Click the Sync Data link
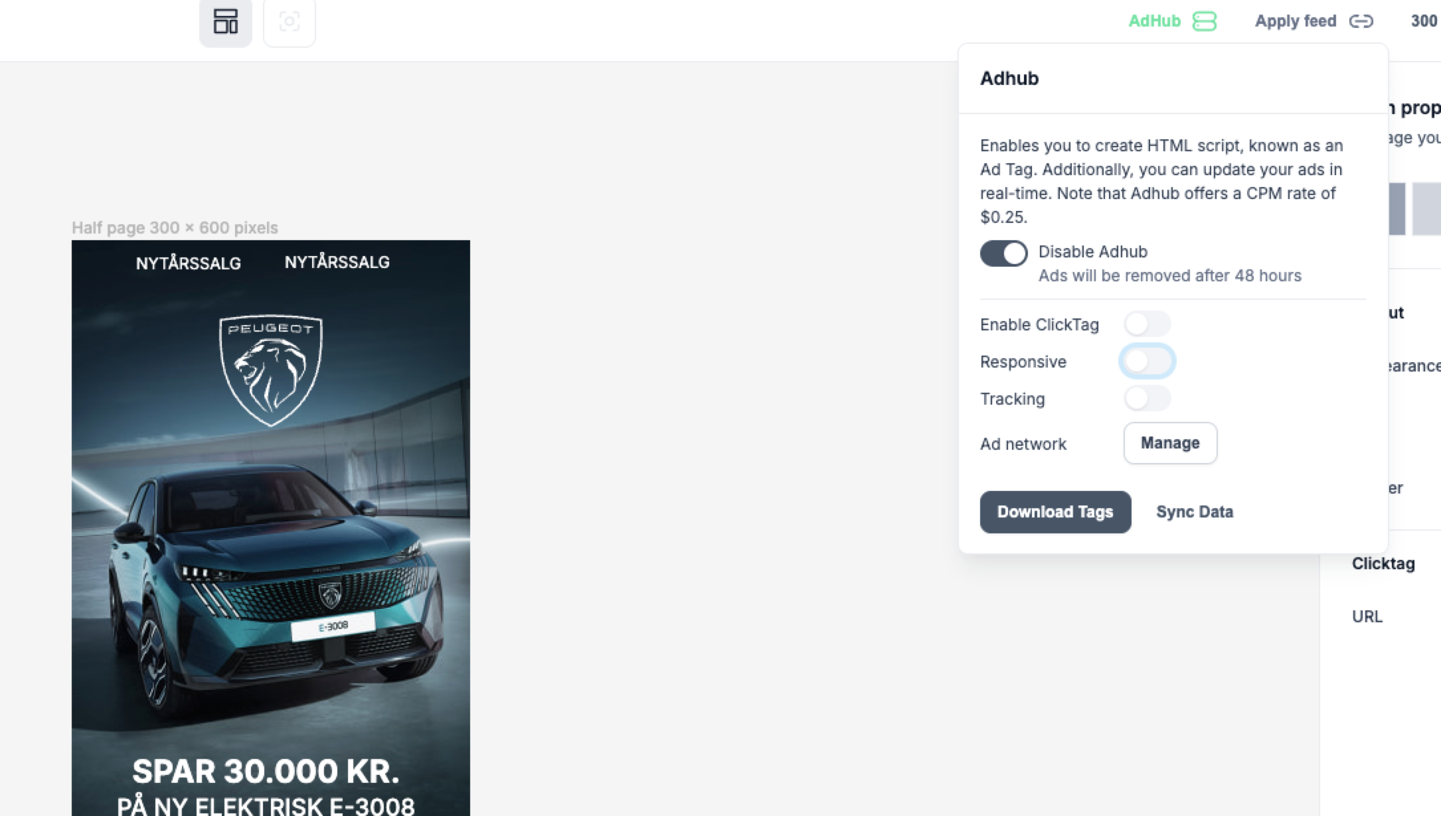 point(1194,512)
